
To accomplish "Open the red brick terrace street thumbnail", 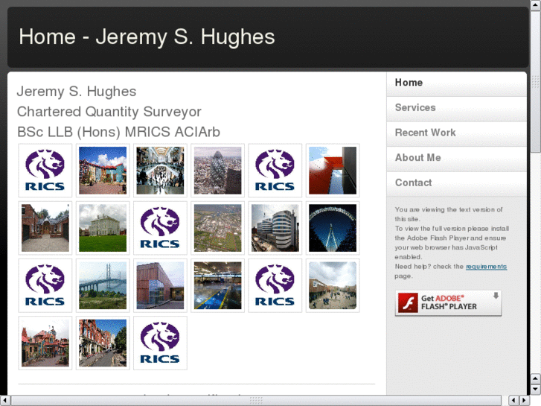I will tap(103, 343).
